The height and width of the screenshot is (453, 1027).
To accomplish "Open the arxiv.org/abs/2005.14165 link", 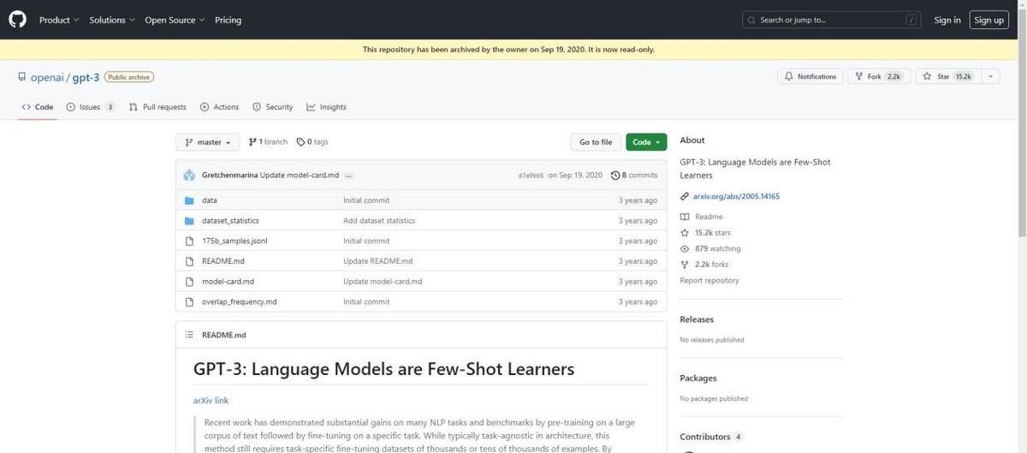I will pyautogui.click(x=736, y=196).
